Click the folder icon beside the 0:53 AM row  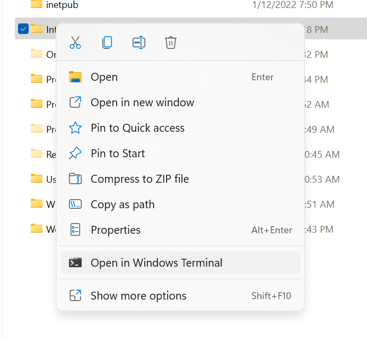37,178
